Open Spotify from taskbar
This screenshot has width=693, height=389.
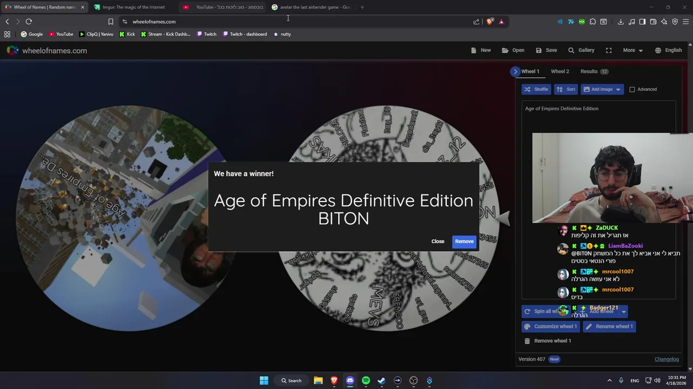(366, 380)
